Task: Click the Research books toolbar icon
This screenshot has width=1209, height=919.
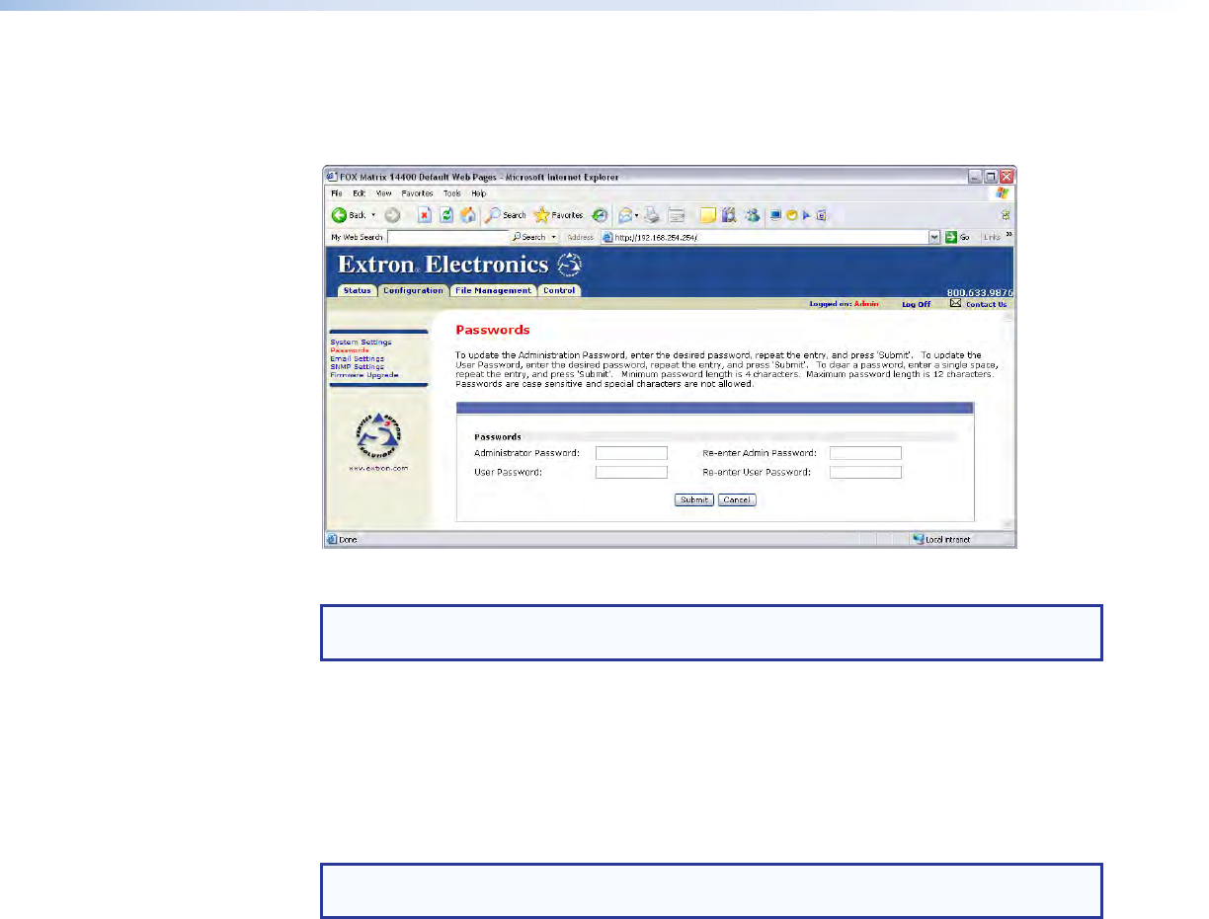Action: tap(730, 214)
